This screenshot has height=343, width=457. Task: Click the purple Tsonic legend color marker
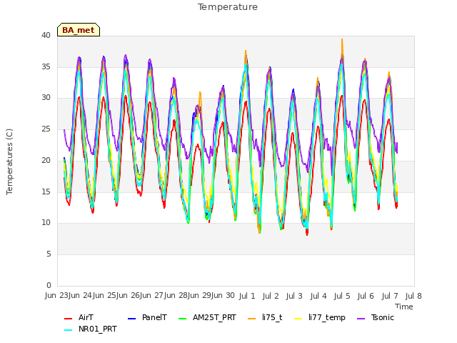(361, 318)
